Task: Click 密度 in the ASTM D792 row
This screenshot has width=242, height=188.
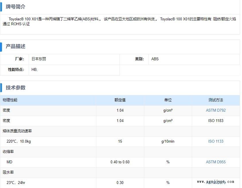Action: [6, 110]
